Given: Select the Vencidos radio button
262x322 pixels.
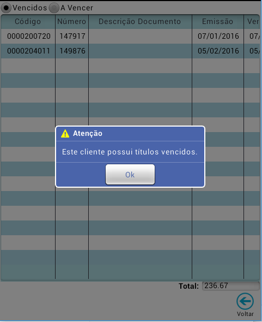Looking at the screenshot, I should [x=6, y=8].
